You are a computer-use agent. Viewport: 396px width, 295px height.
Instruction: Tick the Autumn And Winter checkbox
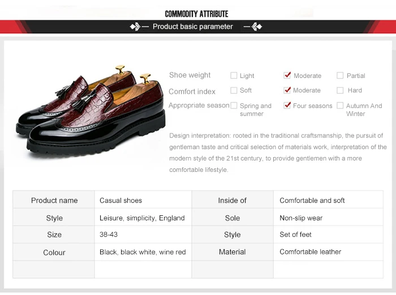point(340,105)
